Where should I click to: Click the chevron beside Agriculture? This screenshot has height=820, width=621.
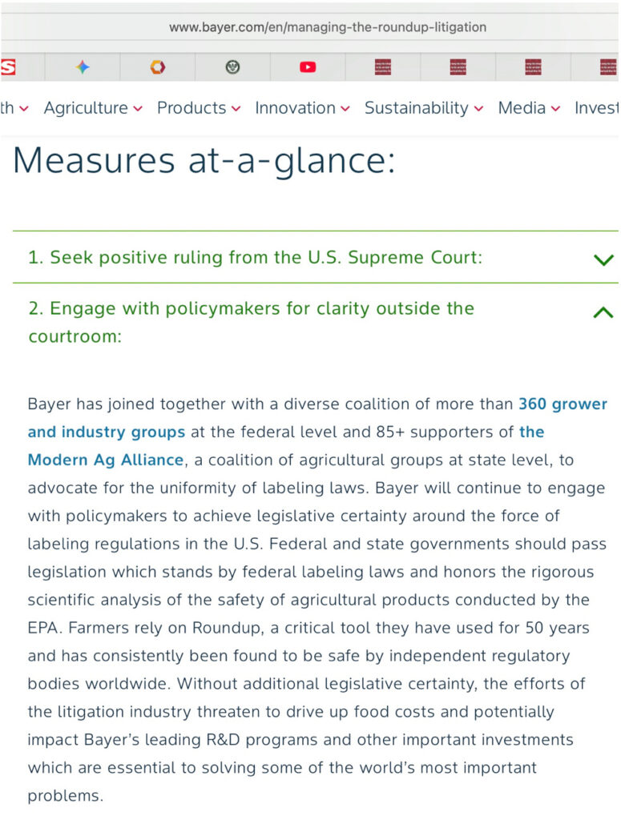[138, 109]
